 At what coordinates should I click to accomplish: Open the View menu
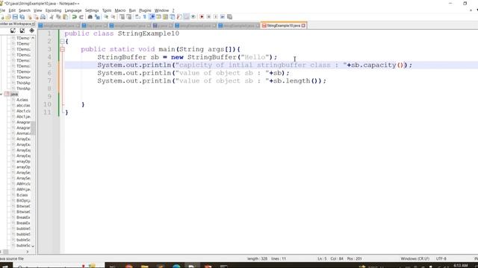tap(38, 10)
